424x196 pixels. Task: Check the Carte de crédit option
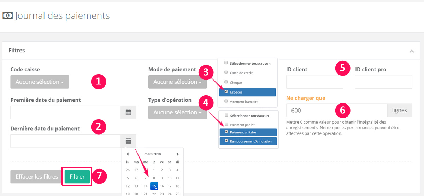pyautogui.click(x=226, y=73)
